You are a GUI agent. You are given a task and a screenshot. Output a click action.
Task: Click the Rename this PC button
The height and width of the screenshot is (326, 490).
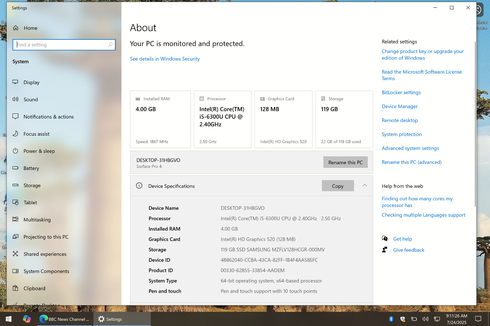pos(345,162)
